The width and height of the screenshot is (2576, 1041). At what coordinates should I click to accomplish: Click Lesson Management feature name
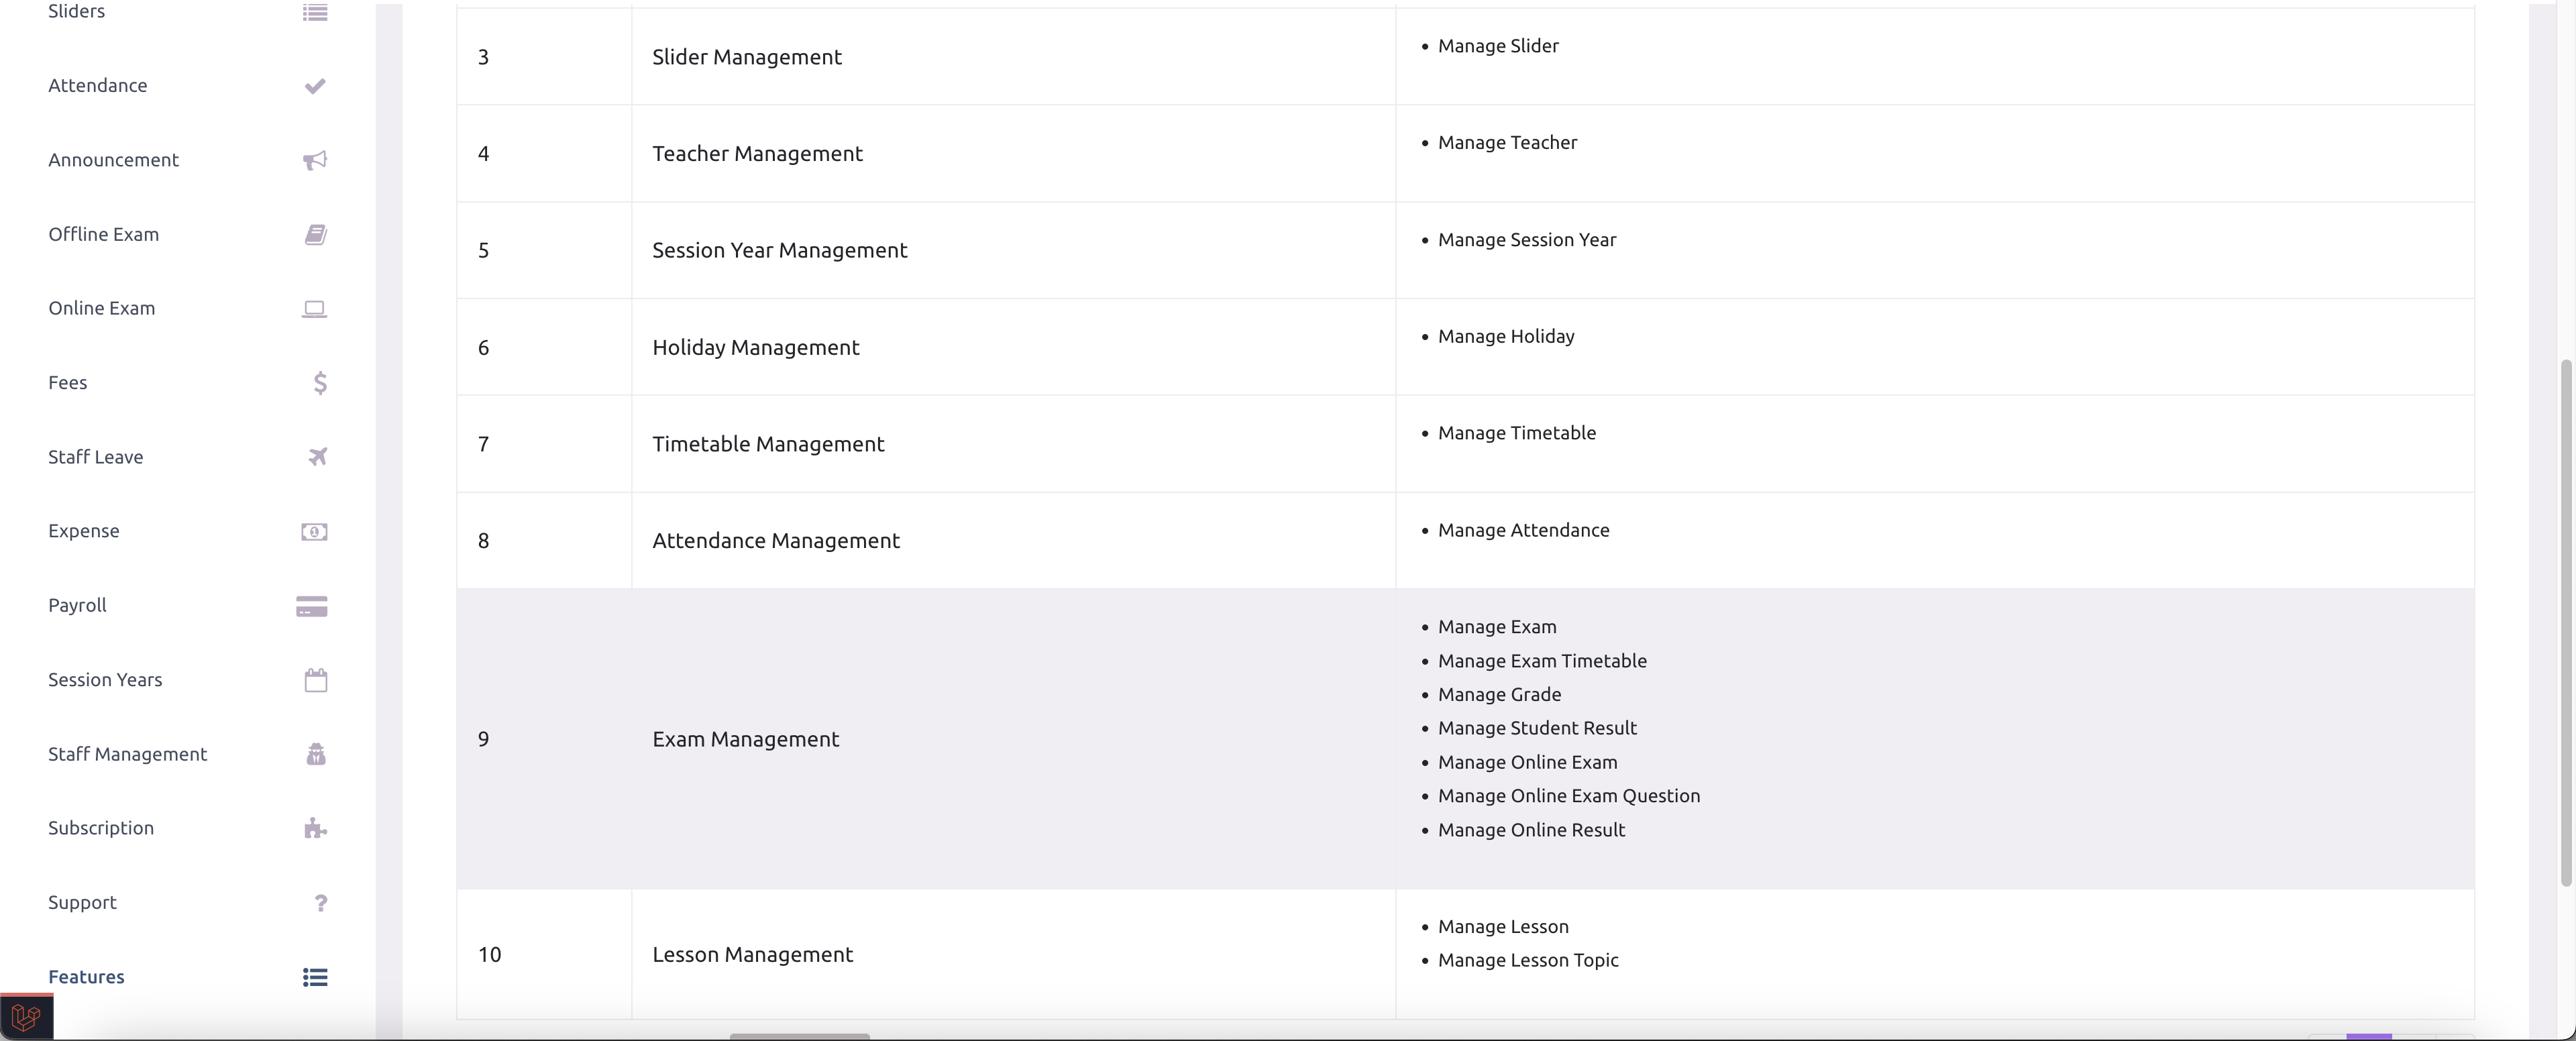(752, 954)
